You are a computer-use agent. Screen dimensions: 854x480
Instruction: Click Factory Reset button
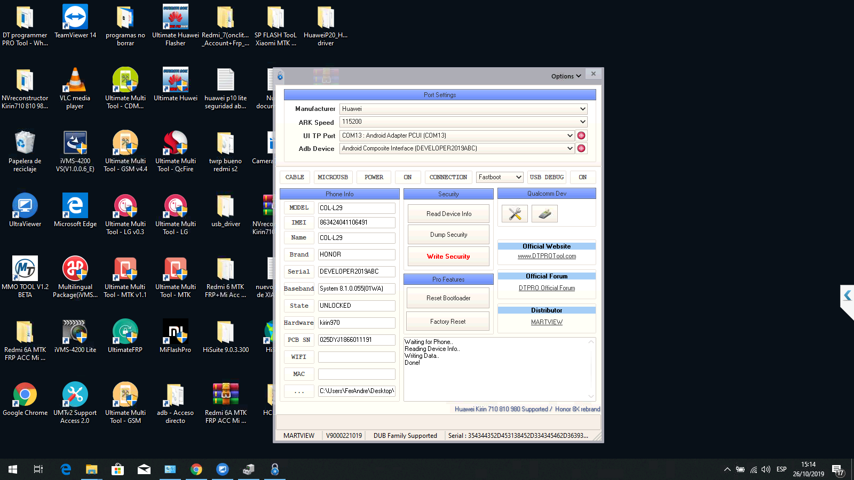tap(448, 322)
